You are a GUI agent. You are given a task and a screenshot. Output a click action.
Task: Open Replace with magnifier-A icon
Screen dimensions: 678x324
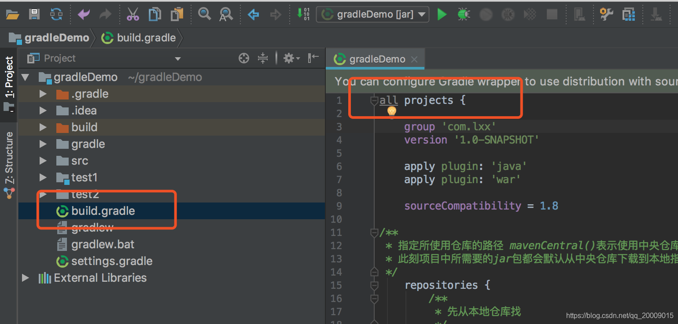click(226, 15)
